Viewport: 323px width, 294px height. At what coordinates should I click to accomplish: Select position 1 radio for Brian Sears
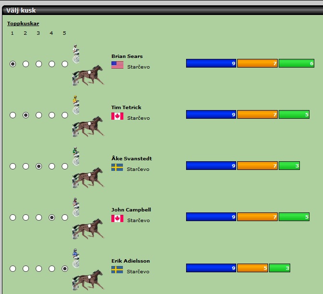13,64
